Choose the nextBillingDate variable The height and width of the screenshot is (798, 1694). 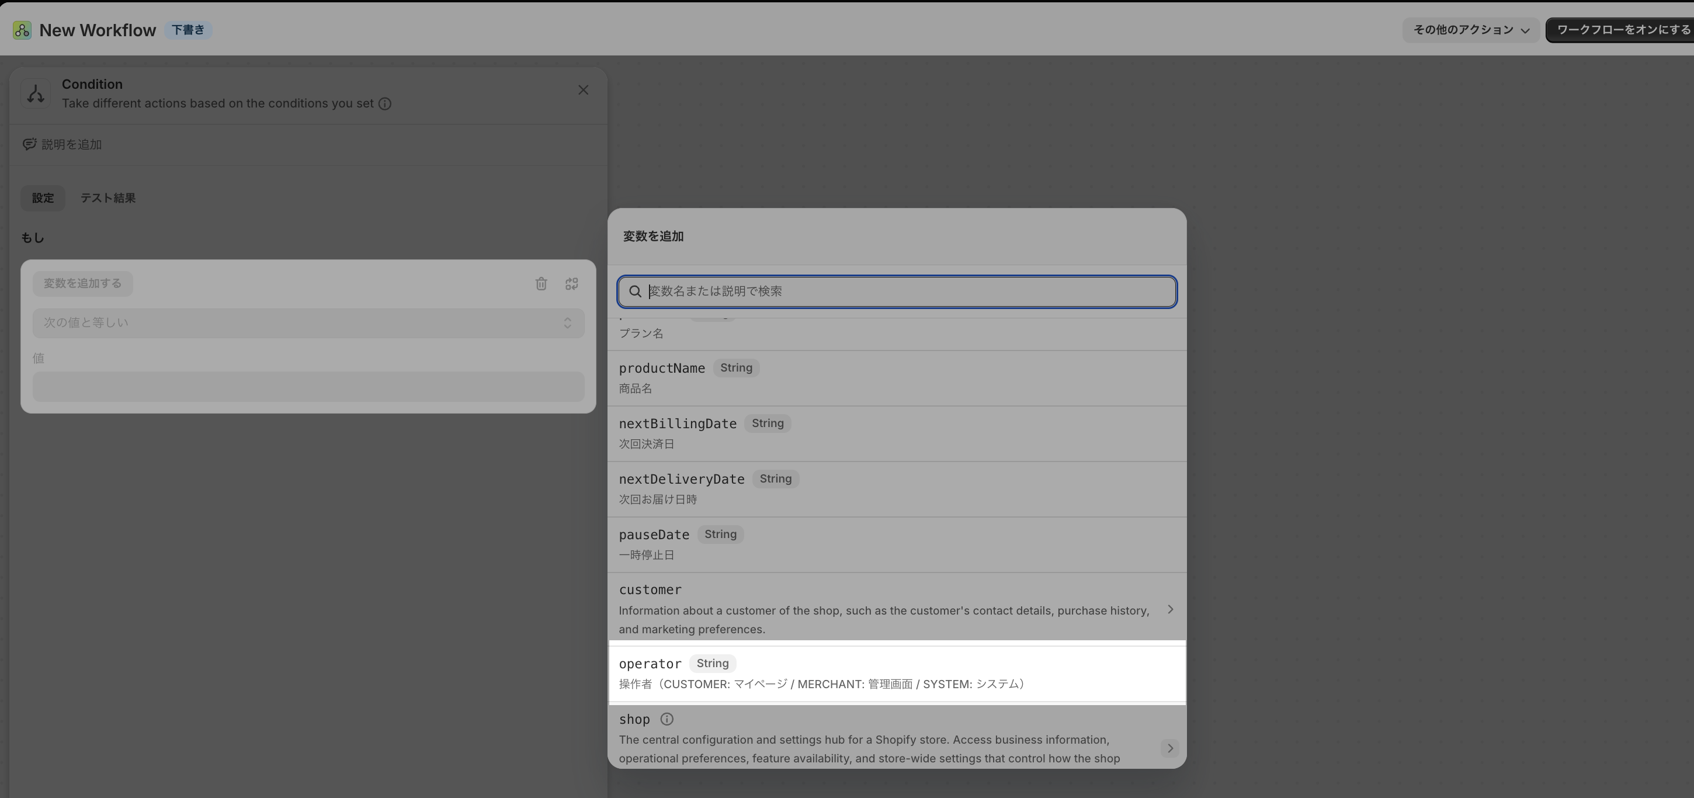tap(897, 433)
